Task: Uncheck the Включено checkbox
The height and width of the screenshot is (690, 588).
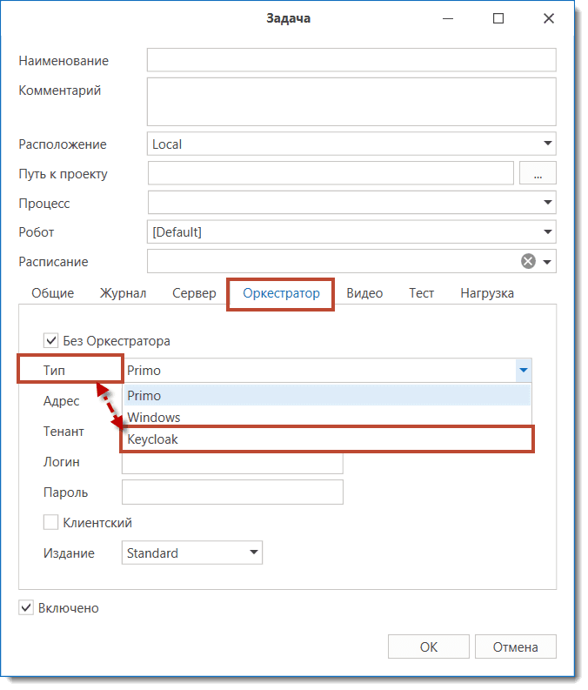Action: coord(26,608)
